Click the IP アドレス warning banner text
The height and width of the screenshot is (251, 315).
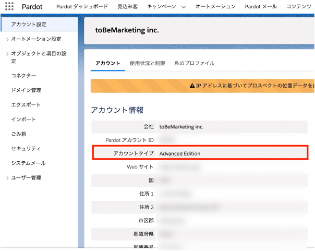point(255,86)
